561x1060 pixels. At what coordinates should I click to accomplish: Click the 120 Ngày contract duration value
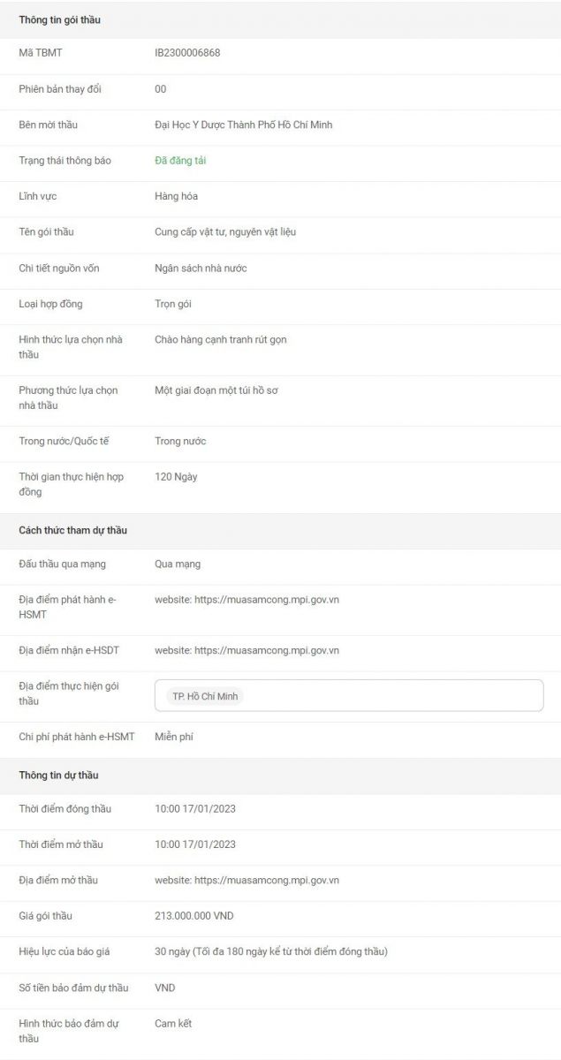coord(176,477)
